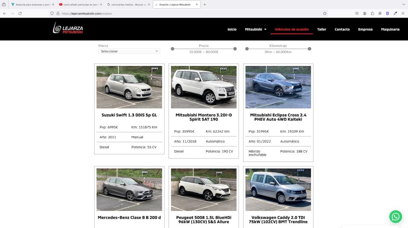
Task: List all tabs with the chevron
Action: (403, 4)
